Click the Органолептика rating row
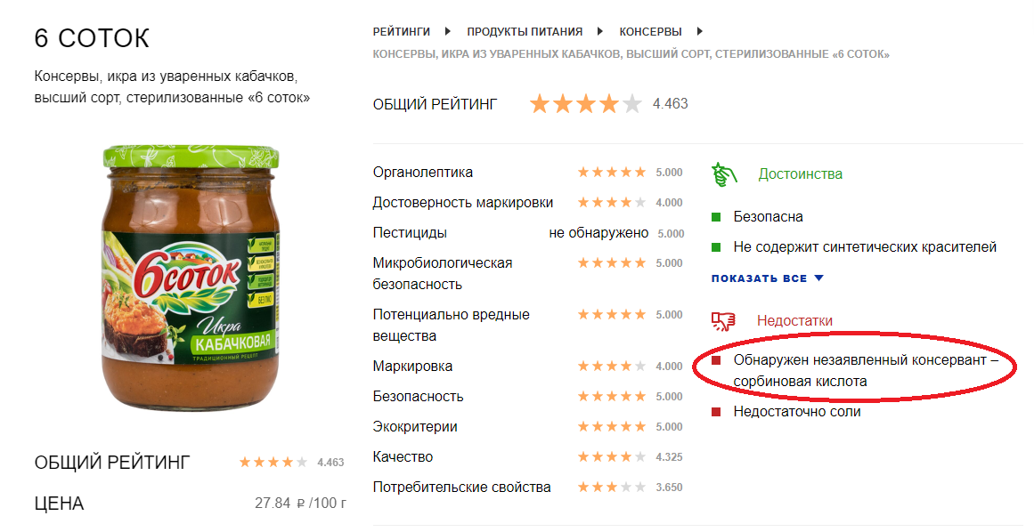 coord(527,173)
